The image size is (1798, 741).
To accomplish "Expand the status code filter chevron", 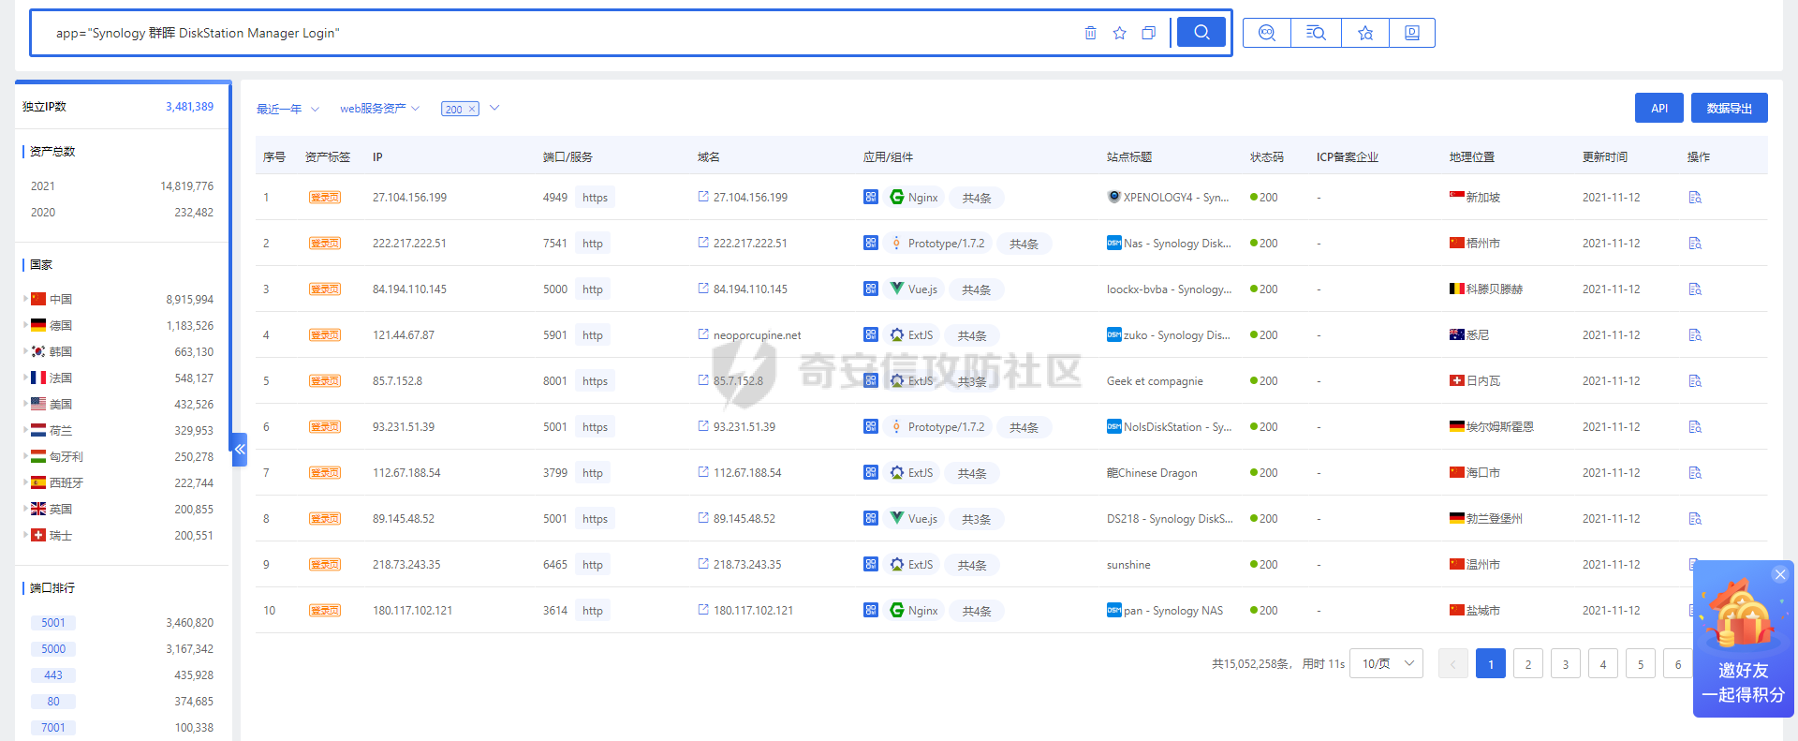I will coord(494,108).
